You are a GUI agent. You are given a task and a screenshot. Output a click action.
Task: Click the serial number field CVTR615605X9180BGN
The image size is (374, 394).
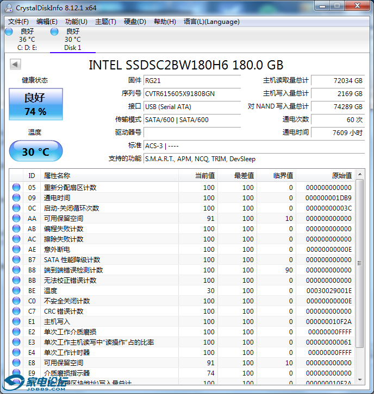click(x=192, y=94)
